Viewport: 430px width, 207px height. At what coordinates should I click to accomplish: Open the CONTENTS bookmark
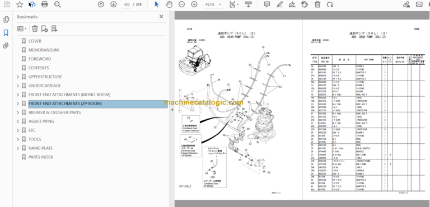coord(39,68)
